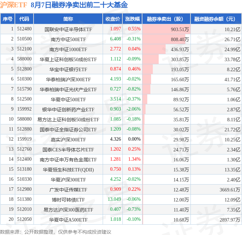Click the 序号 column header
Screen dimensions: 242x235
coord(7,19)
